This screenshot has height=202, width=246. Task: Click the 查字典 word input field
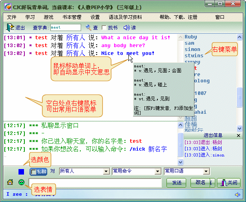(66, 27)
